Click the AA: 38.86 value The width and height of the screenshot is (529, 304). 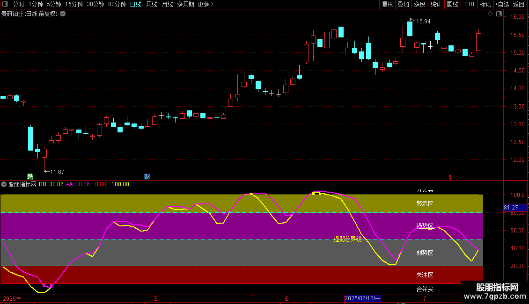point(78,184)
